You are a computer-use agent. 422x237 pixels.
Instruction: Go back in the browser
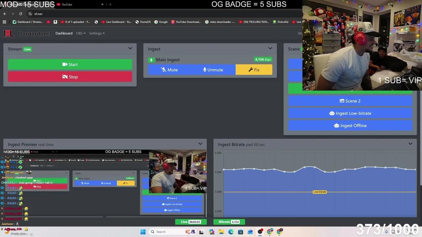tap(5, 14)
